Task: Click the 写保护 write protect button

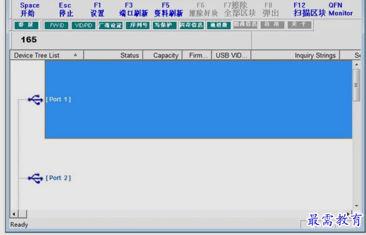Action: 165,25
